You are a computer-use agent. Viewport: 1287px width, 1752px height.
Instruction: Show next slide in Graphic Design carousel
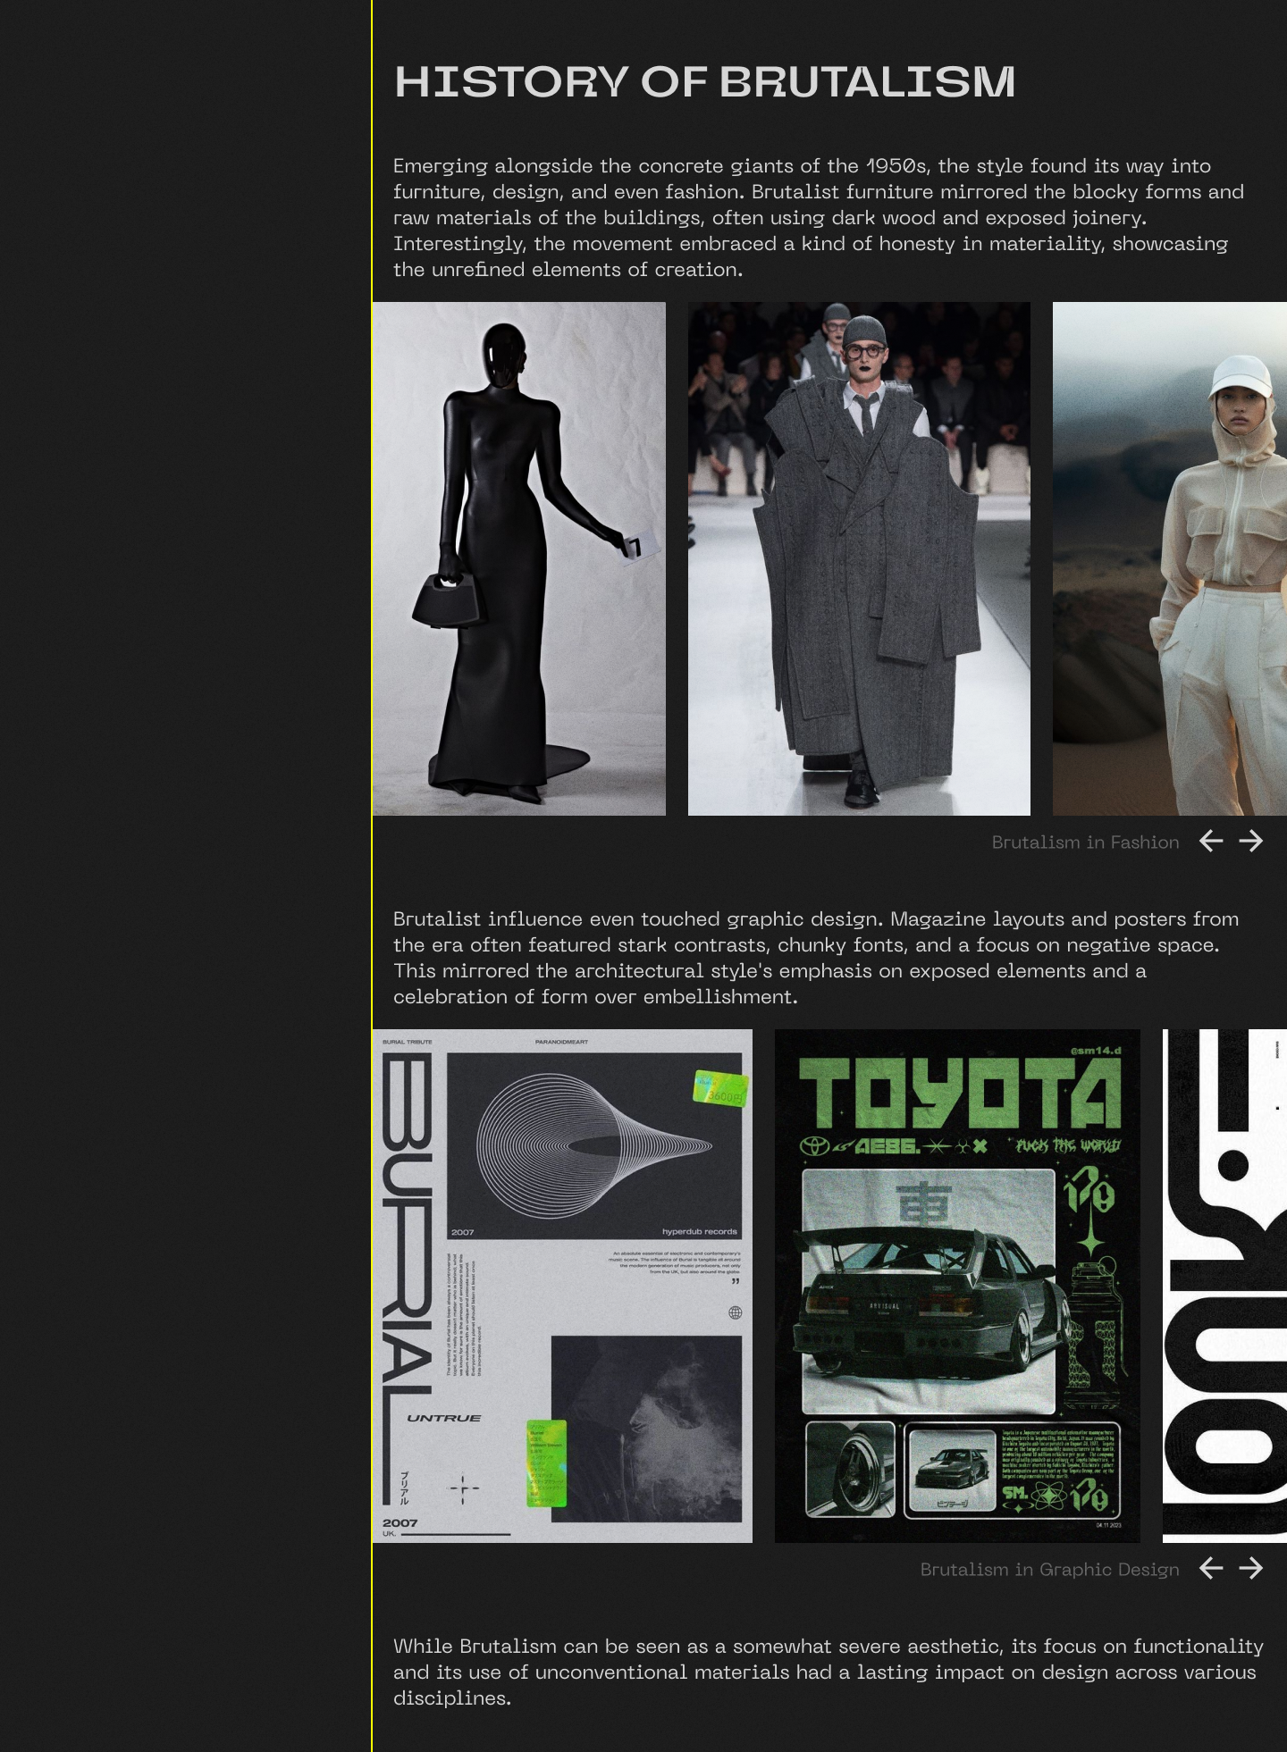coord(1251,1568)
